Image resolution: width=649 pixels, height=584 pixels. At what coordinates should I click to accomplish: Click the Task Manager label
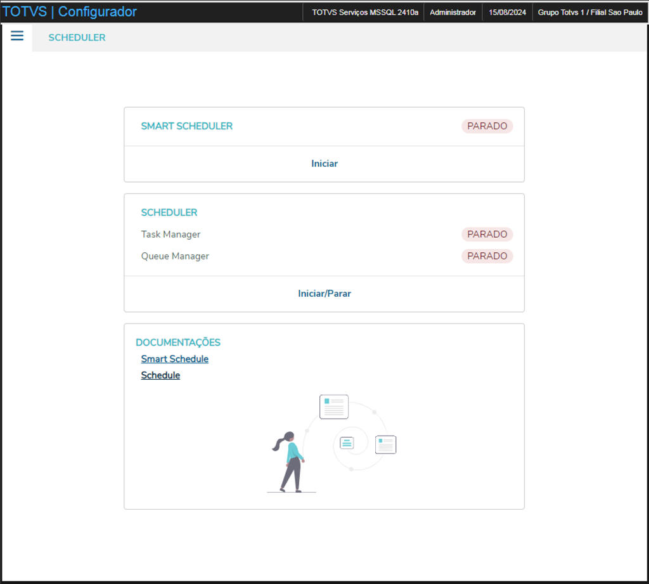170,235
